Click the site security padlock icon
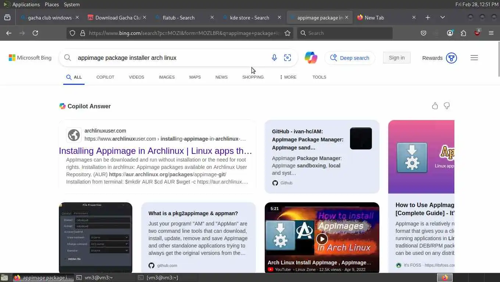The image size is (500, 282). click(82, 33)
